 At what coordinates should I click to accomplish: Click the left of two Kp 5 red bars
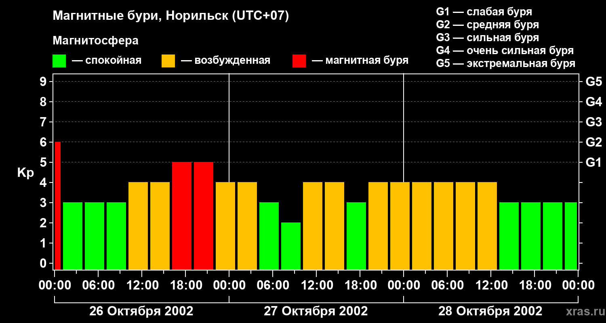[182, 216]
